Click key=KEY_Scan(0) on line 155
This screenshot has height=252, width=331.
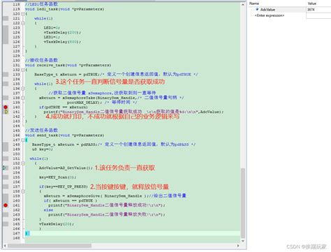point(58,177)
